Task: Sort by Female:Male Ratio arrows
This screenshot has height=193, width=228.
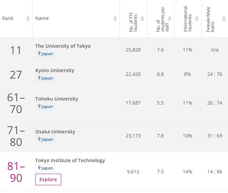Action: pyautogui.click(x=224, y=19)
